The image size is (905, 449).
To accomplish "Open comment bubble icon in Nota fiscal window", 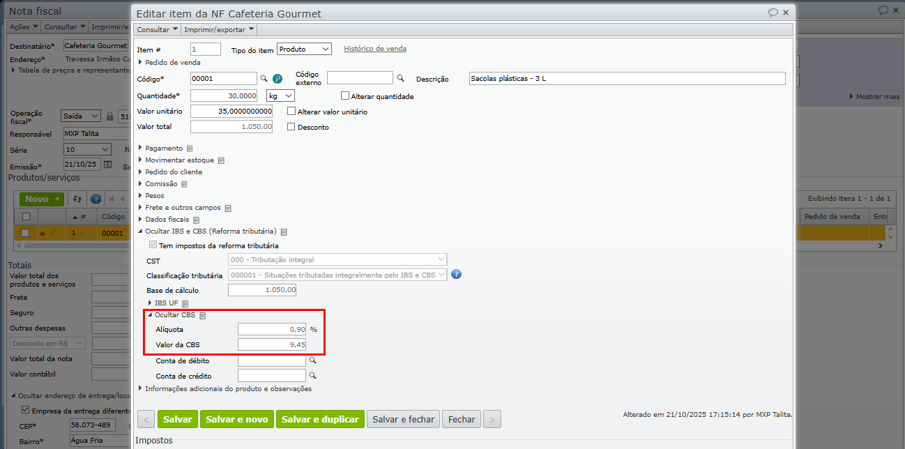I will pyautogui.click(x=883, y=10).
